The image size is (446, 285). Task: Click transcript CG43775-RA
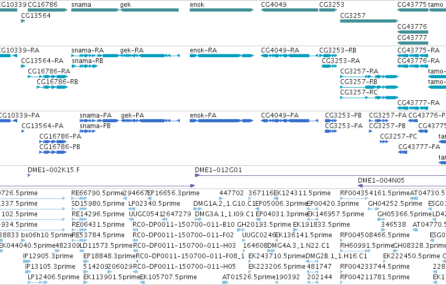point(413,56)
